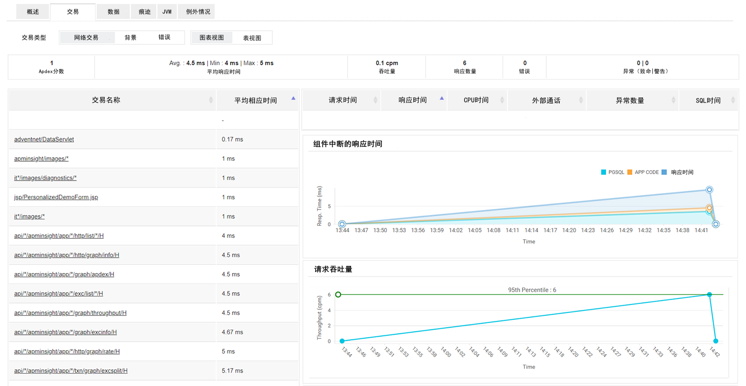Image resolution: width=746 pixels, height=386 pixels.
Task: Go to the JVM tab
Action: (167, 11)
